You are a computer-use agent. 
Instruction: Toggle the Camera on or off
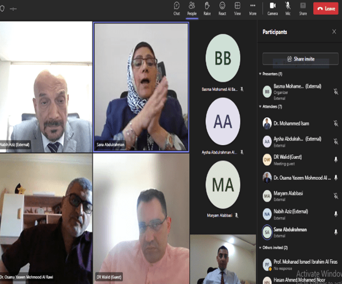[x=273, y=8]
